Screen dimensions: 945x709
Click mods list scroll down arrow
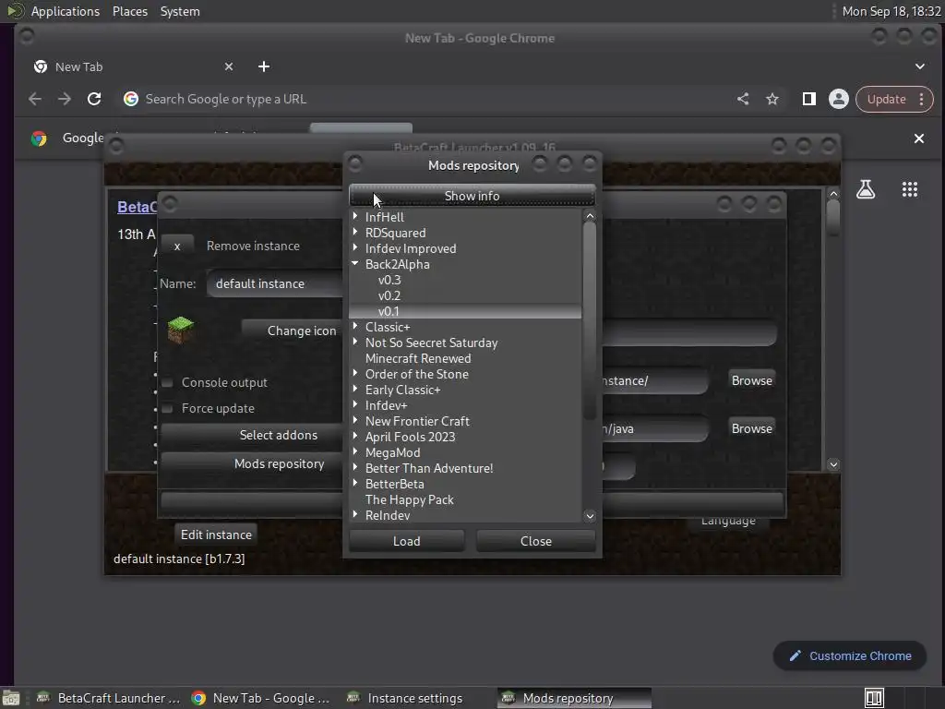[590, 515]
